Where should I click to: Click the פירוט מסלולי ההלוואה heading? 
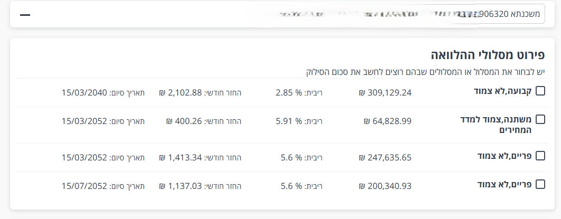pyautogui.click(x=488, y=54)
